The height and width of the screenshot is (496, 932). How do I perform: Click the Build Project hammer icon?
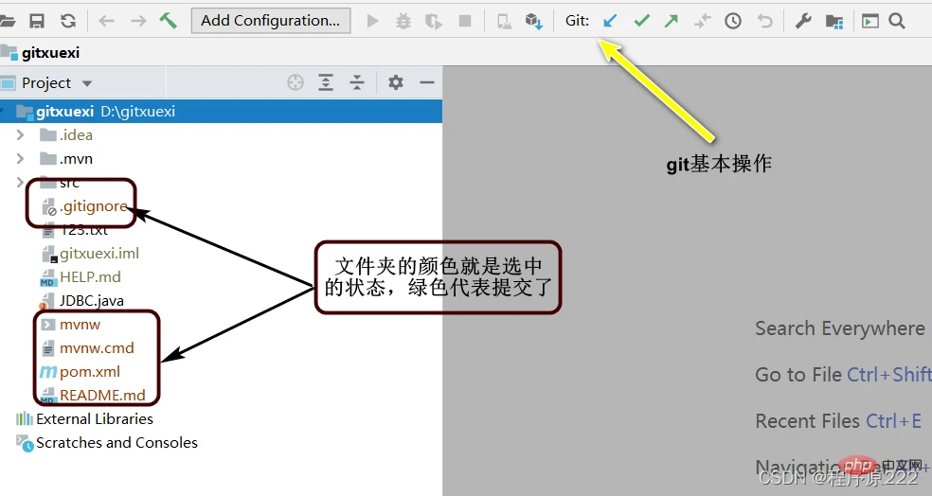(x=169, y=20)
